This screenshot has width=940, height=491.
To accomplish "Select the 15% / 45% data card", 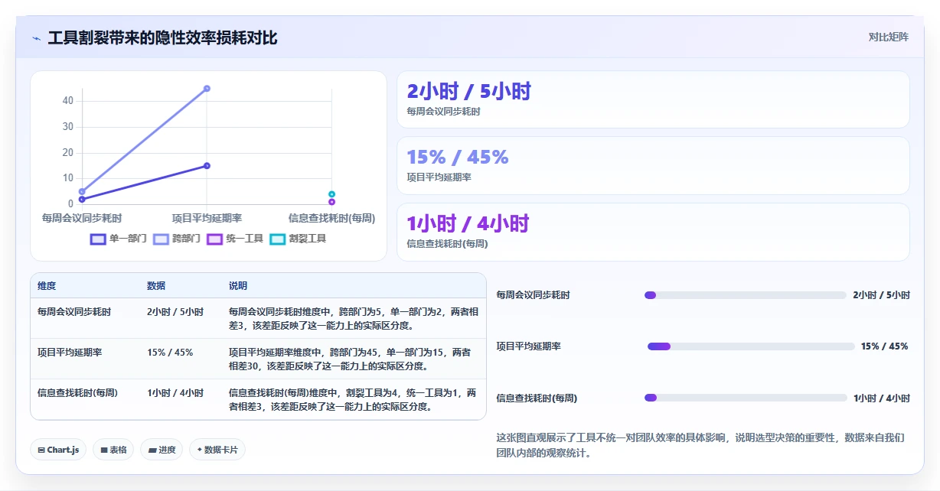I will click(653, 165).
